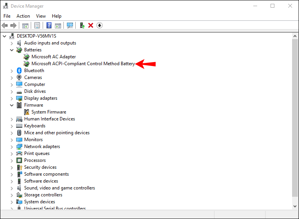Click the Forward arrow toolbar icon

pos(13,25)
